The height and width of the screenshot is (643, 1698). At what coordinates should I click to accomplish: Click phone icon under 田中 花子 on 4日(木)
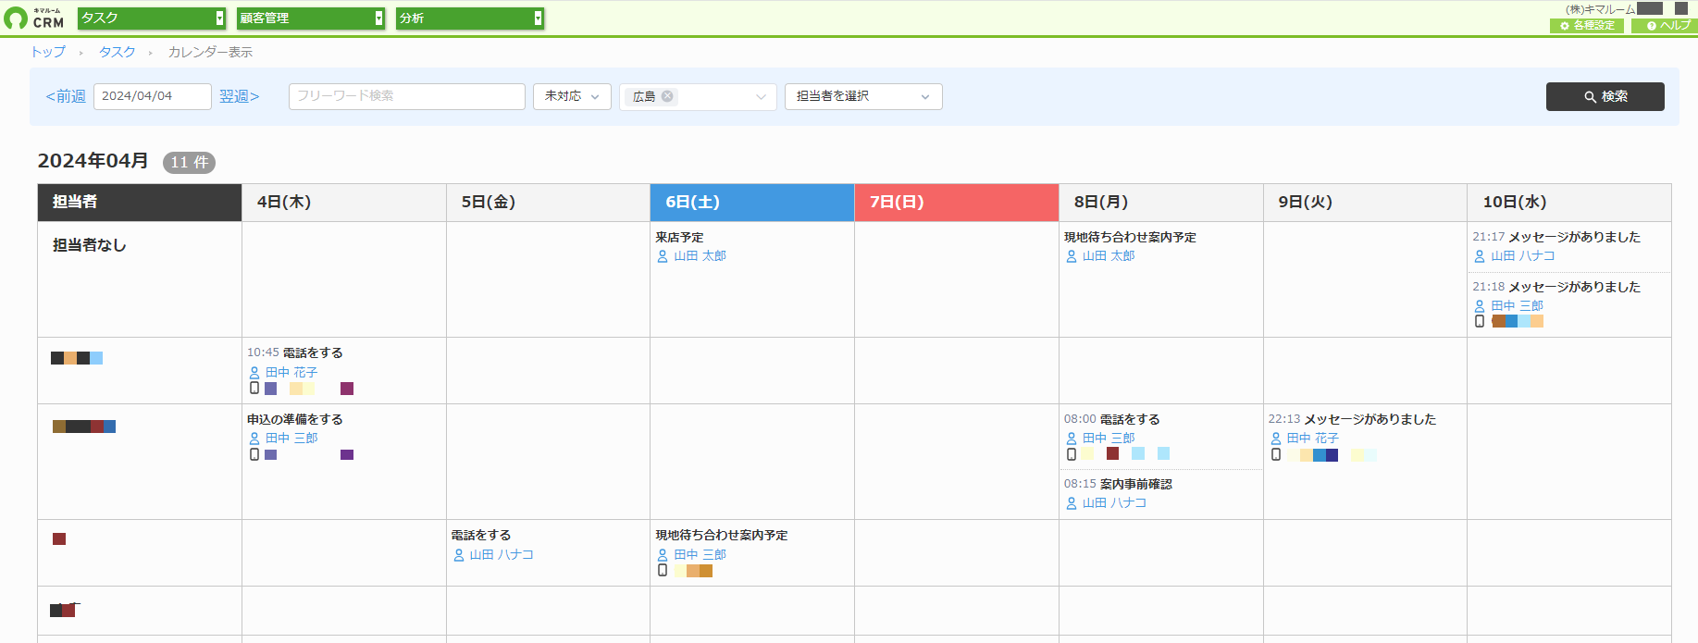[254, 388]
